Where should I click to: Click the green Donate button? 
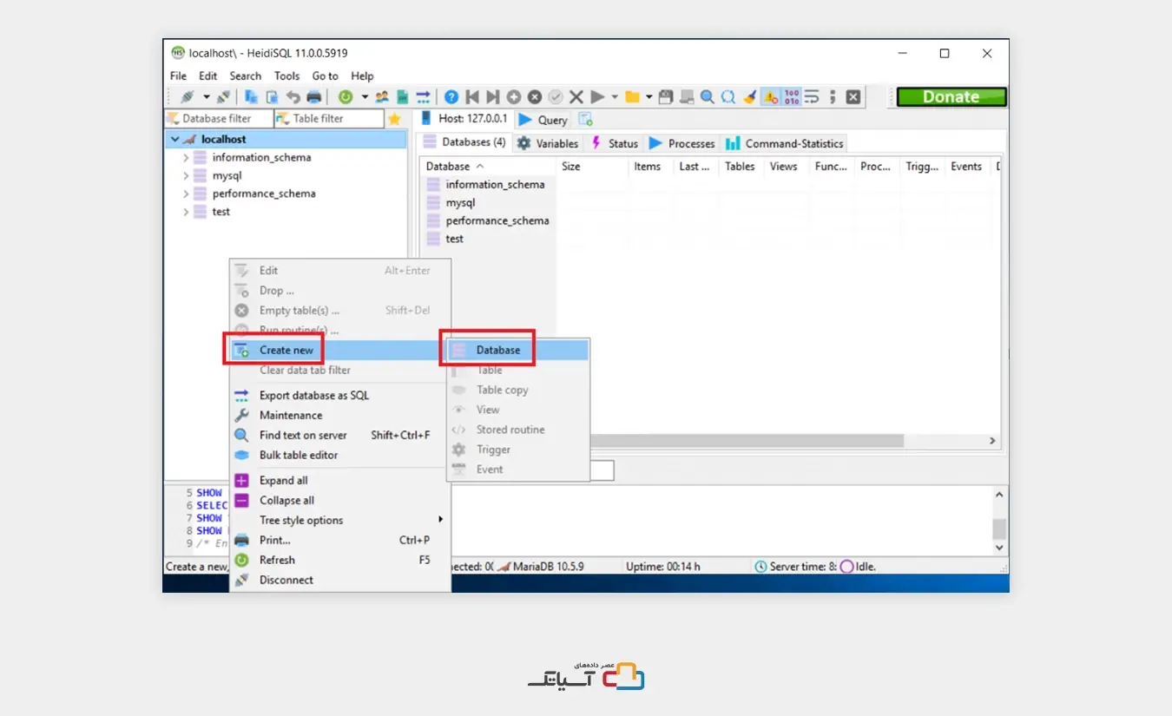[951, 96]
